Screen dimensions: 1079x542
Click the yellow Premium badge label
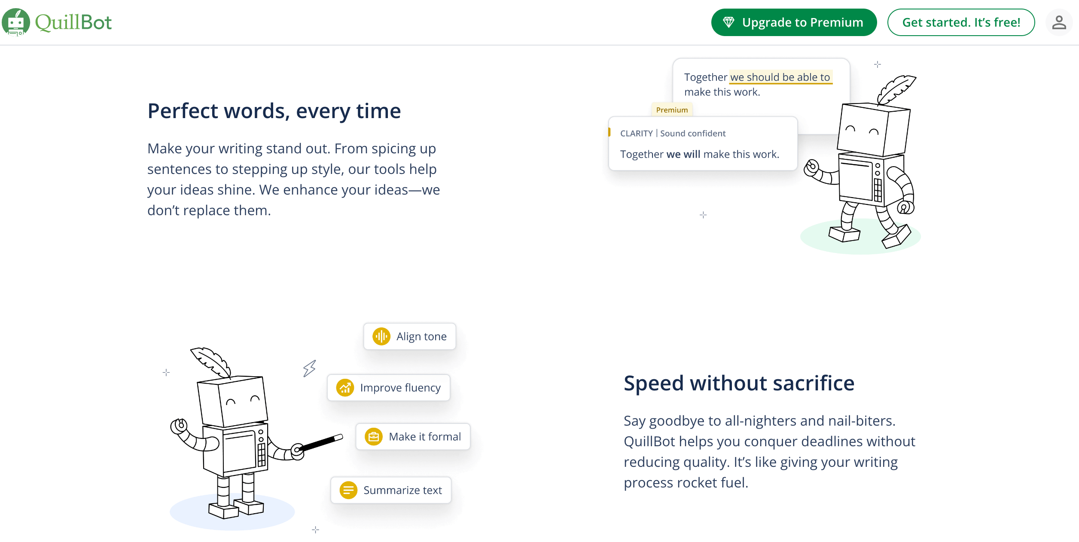pyautogui.click(x=672, y=110)
